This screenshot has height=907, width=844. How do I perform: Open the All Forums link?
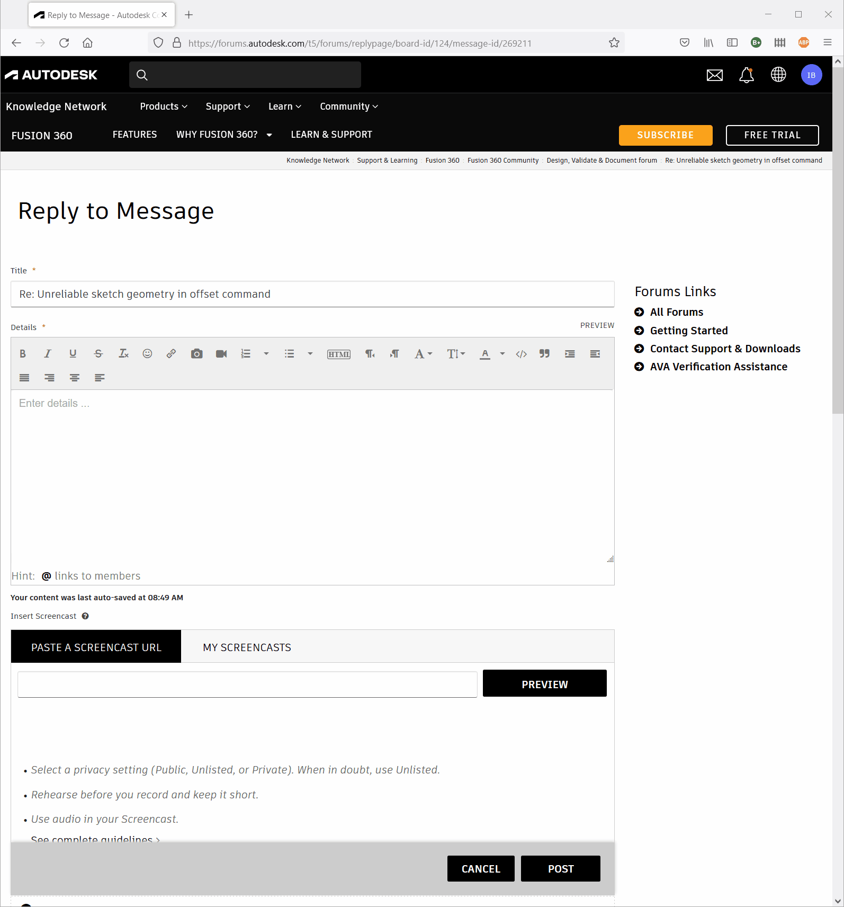pyautogui.click(x=677, y=312)
